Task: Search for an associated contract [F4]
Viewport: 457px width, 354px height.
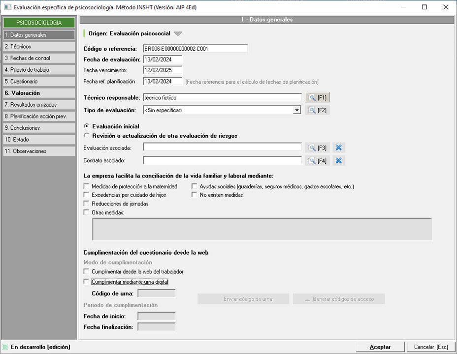Action: (x=317, y=160)
